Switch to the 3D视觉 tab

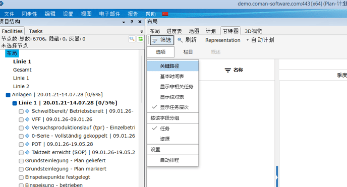tap(253, 31)
